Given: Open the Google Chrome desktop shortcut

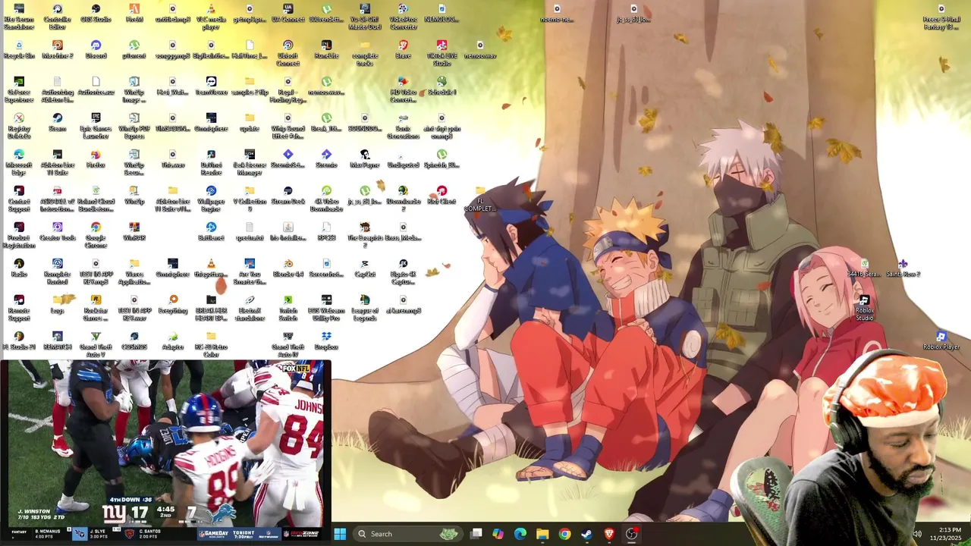Looking at the screenshot, I should coord(96,235).
